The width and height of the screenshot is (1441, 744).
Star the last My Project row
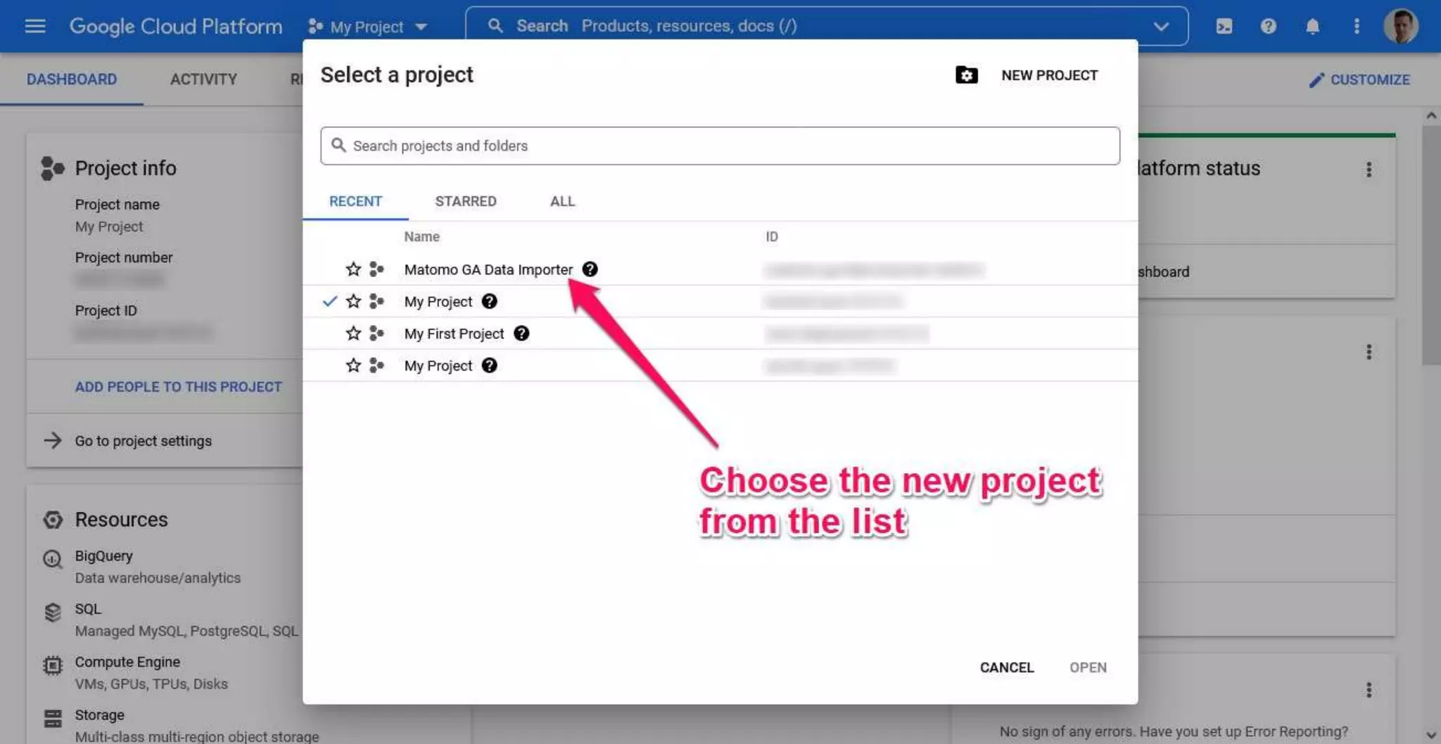click(353, 366)
